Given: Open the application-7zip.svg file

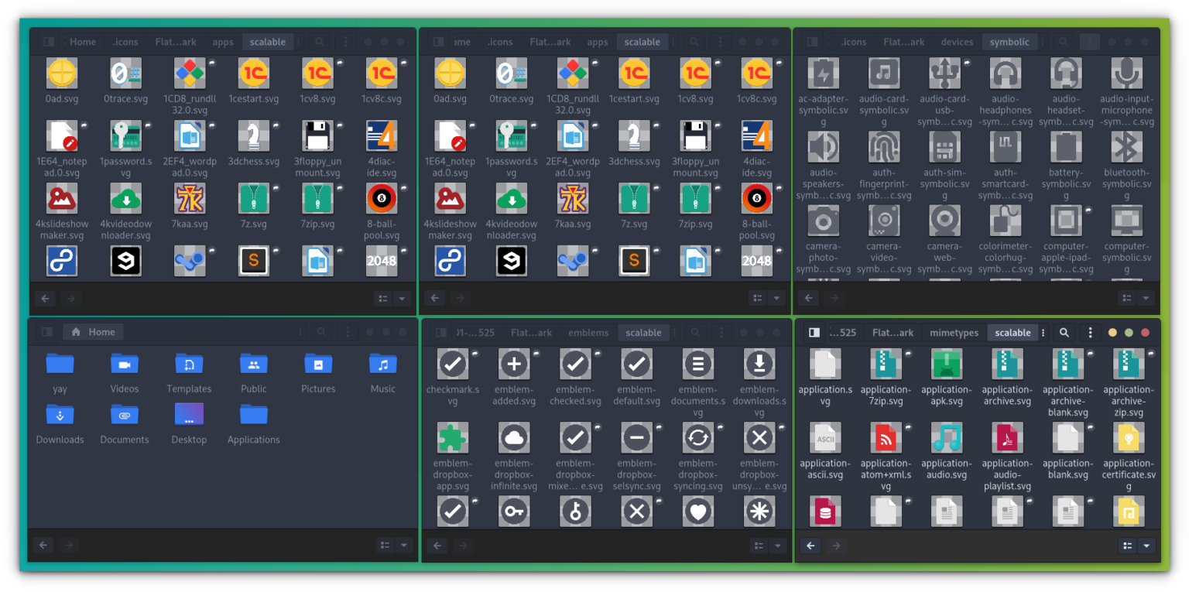Looking at the screenshot, I should click(x=886, y=364).
